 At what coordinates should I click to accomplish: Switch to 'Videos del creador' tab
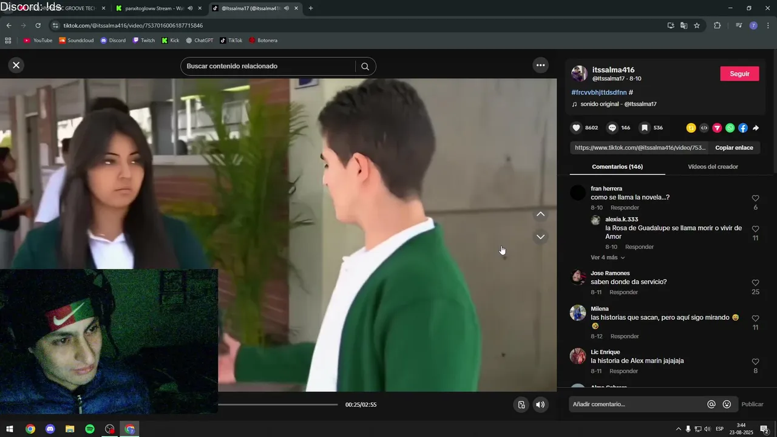coord(713,166)
